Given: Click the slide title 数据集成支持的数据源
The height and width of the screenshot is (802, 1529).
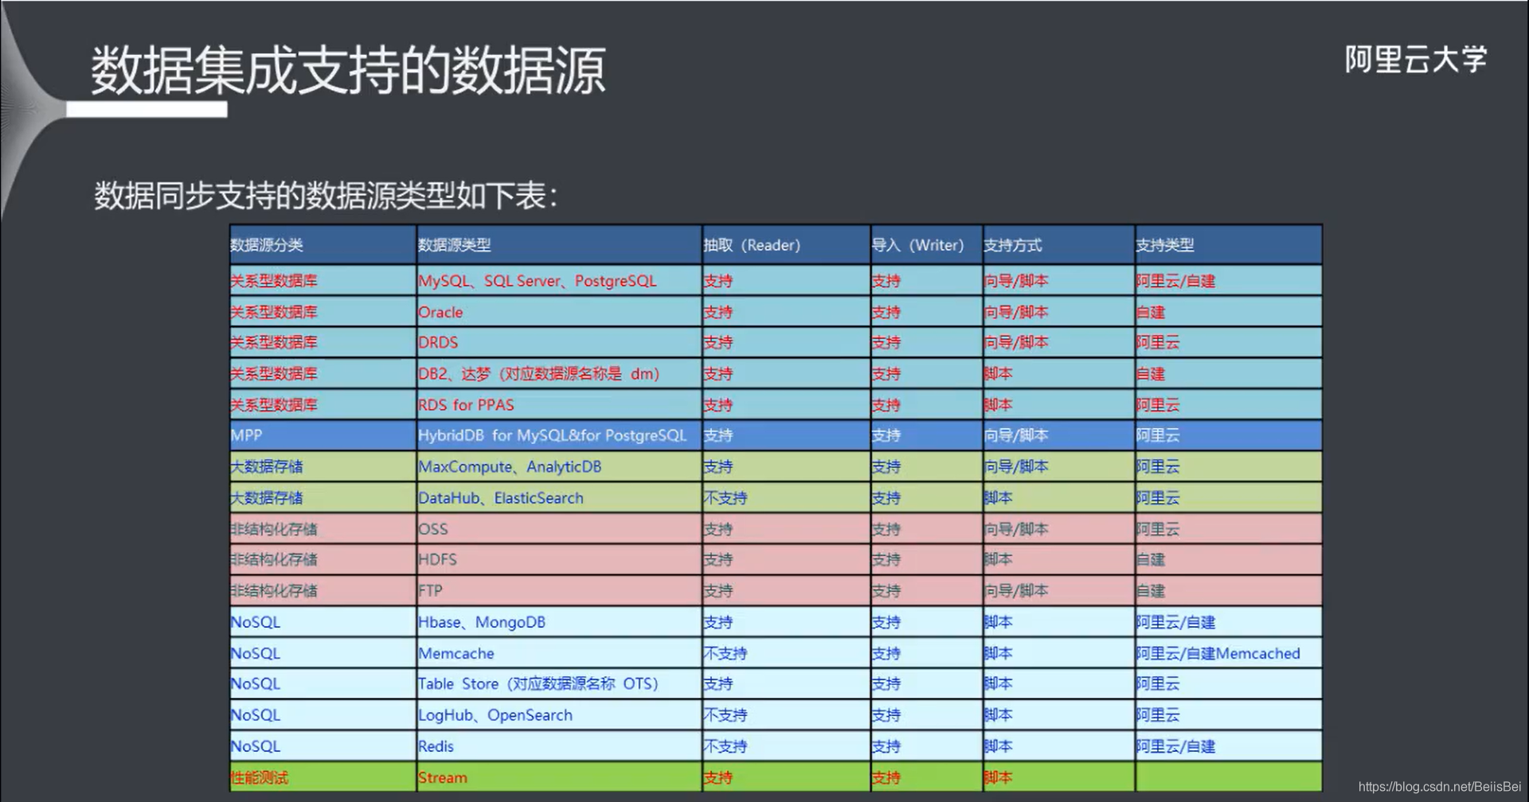Looking at the screenshot, I should (346, 72).
